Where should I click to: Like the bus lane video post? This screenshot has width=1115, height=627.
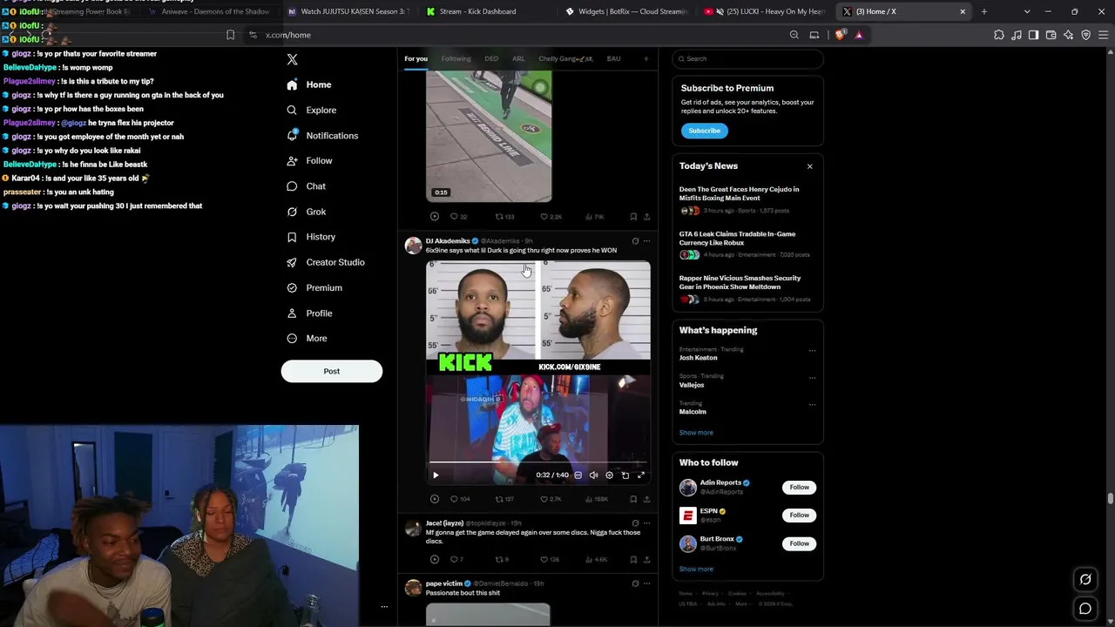click(x=551, y=217)
